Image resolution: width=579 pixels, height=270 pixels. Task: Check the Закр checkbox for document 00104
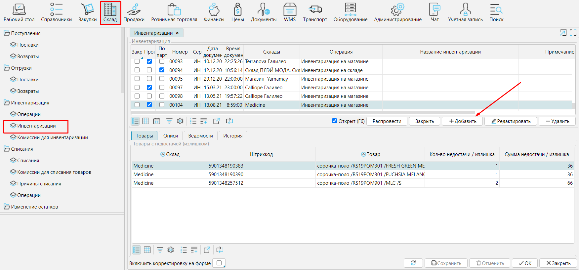(137, 105)
